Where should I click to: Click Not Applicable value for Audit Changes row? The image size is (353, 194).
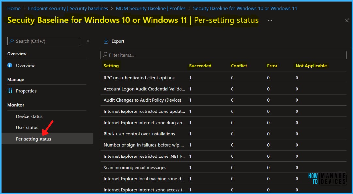pyautogui.click(x=297, y=100)
